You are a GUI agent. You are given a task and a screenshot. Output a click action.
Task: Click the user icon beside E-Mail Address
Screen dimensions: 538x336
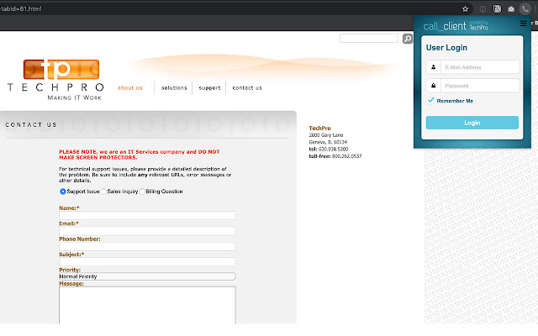(434, 67)
